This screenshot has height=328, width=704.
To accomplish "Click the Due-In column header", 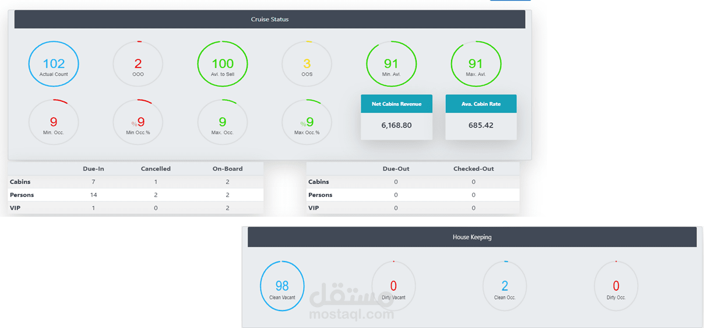I will click(x=93, y=169).
